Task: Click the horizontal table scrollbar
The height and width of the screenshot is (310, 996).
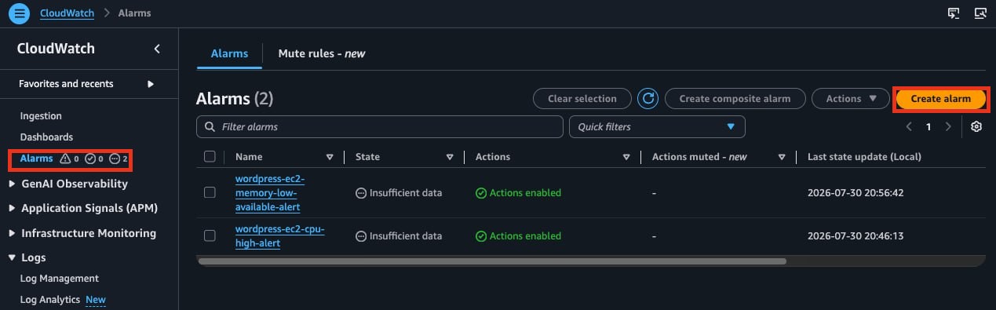Action: coord(492,261)
